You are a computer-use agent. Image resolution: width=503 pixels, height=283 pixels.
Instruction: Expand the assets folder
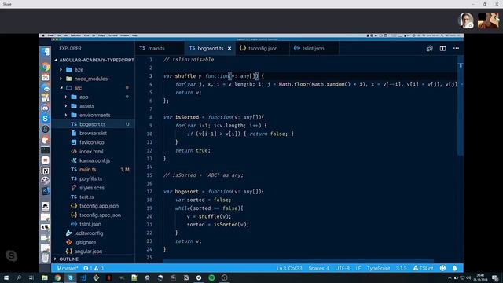click(66, 106)
